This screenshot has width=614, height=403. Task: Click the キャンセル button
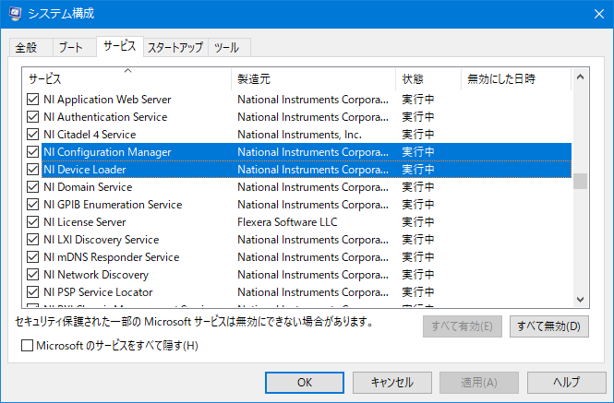pyautogui.click(x=392, y=383)
